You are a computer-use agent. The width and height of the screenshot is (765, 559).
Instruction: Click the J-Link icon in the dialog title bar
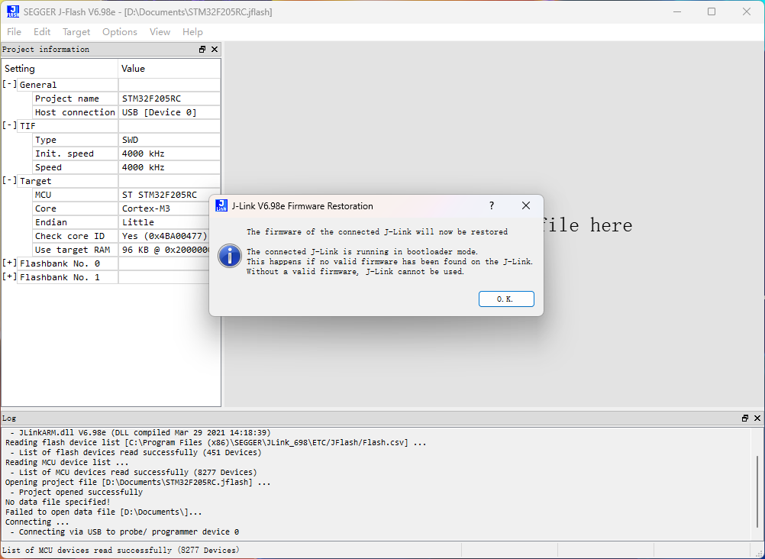click(221, 205)
